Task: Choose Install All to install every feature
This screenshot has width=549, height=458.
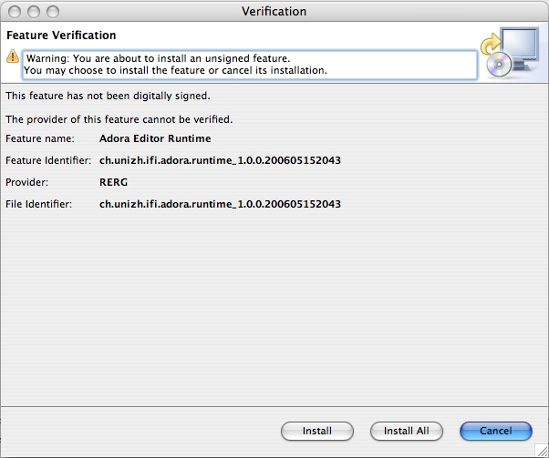Action: [406, 431]
